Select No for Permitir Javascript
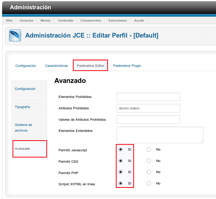 (x=149, y=149)
